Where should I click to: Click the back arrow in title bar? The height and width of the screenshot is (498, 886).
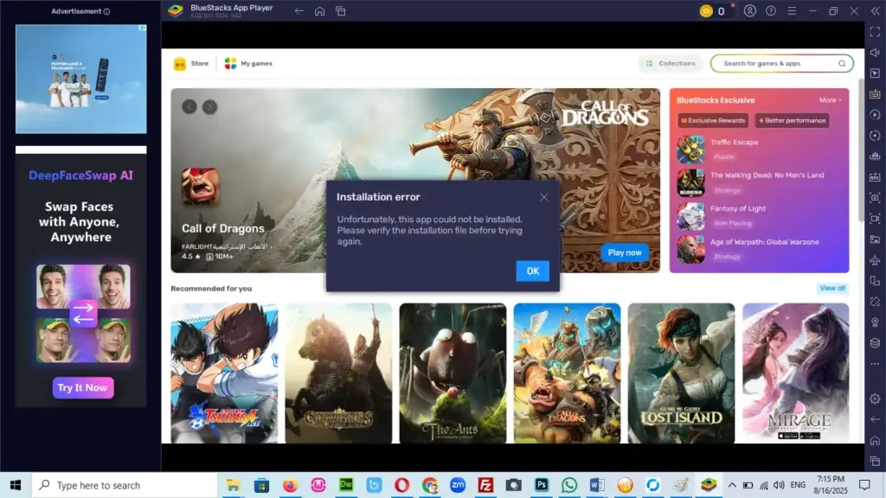click(x=299, y=11)
